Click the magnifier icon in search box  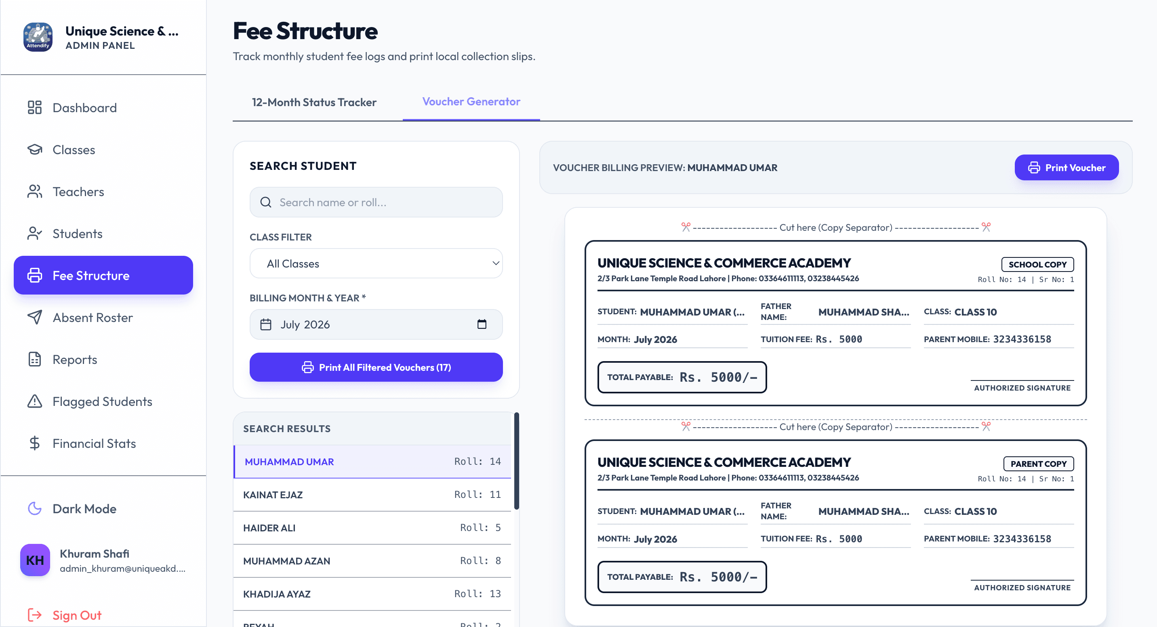tap(266, 202)
